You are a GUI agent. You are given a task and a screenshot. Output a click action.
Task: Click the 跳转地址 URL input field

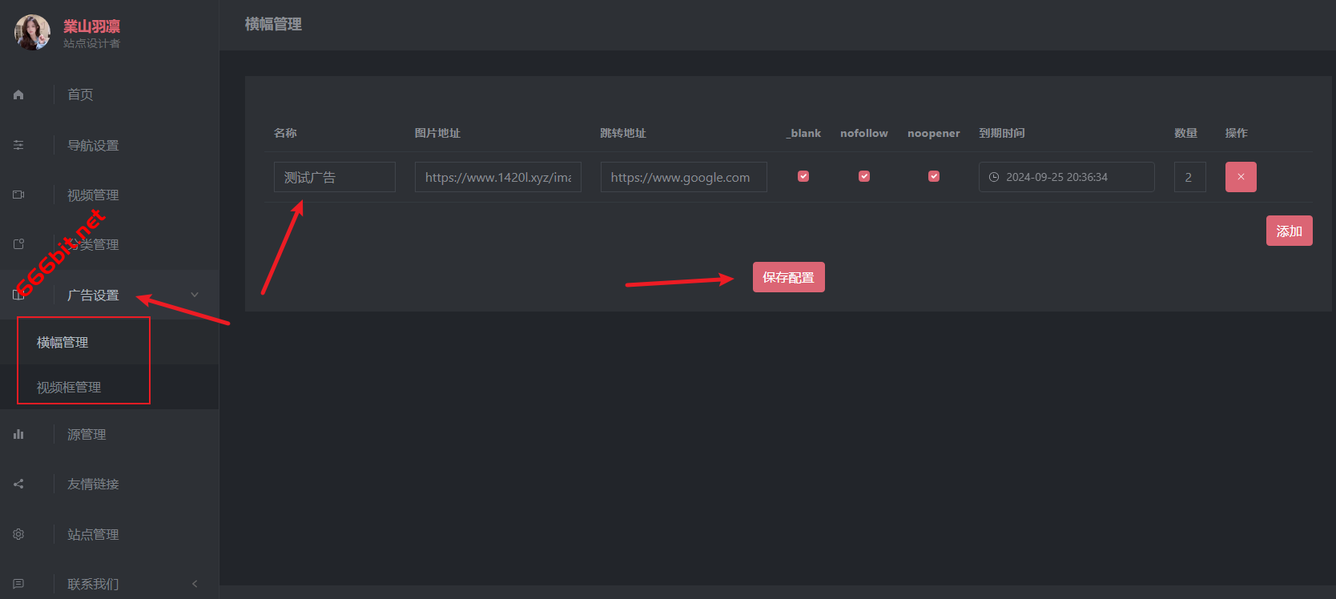[684, 177]
